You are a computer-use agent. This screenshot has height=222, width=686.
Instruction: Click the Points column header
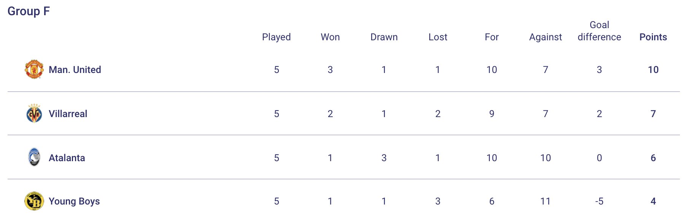point(653,37)
